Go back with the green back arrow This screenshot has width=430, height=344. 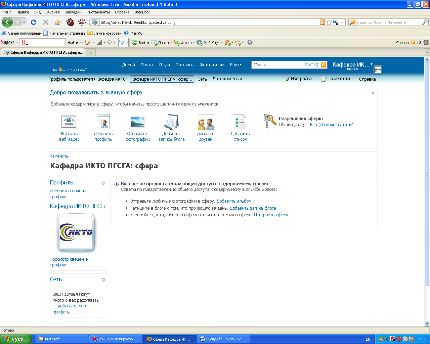click(x=7, y=22)
